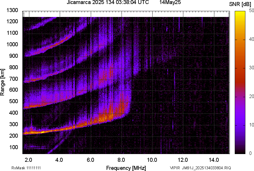
Task: Click the 1200 range tick label
Action: pos(12,21)
